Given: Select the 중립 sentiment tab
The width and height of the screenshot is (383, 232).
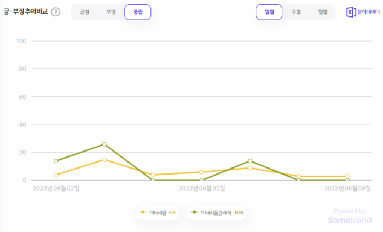Looking at the screenshot, I should pos(137,12).
